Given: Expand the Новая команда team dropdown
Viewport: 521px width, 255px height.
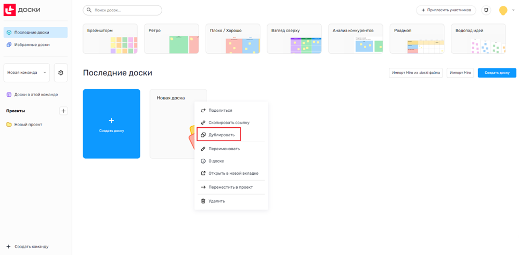Looking at the screenshot, I should click(27, 73).
